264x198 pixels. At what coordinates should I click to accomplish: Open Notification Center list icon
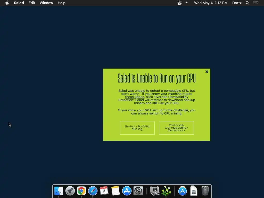[x=256, y=3]
